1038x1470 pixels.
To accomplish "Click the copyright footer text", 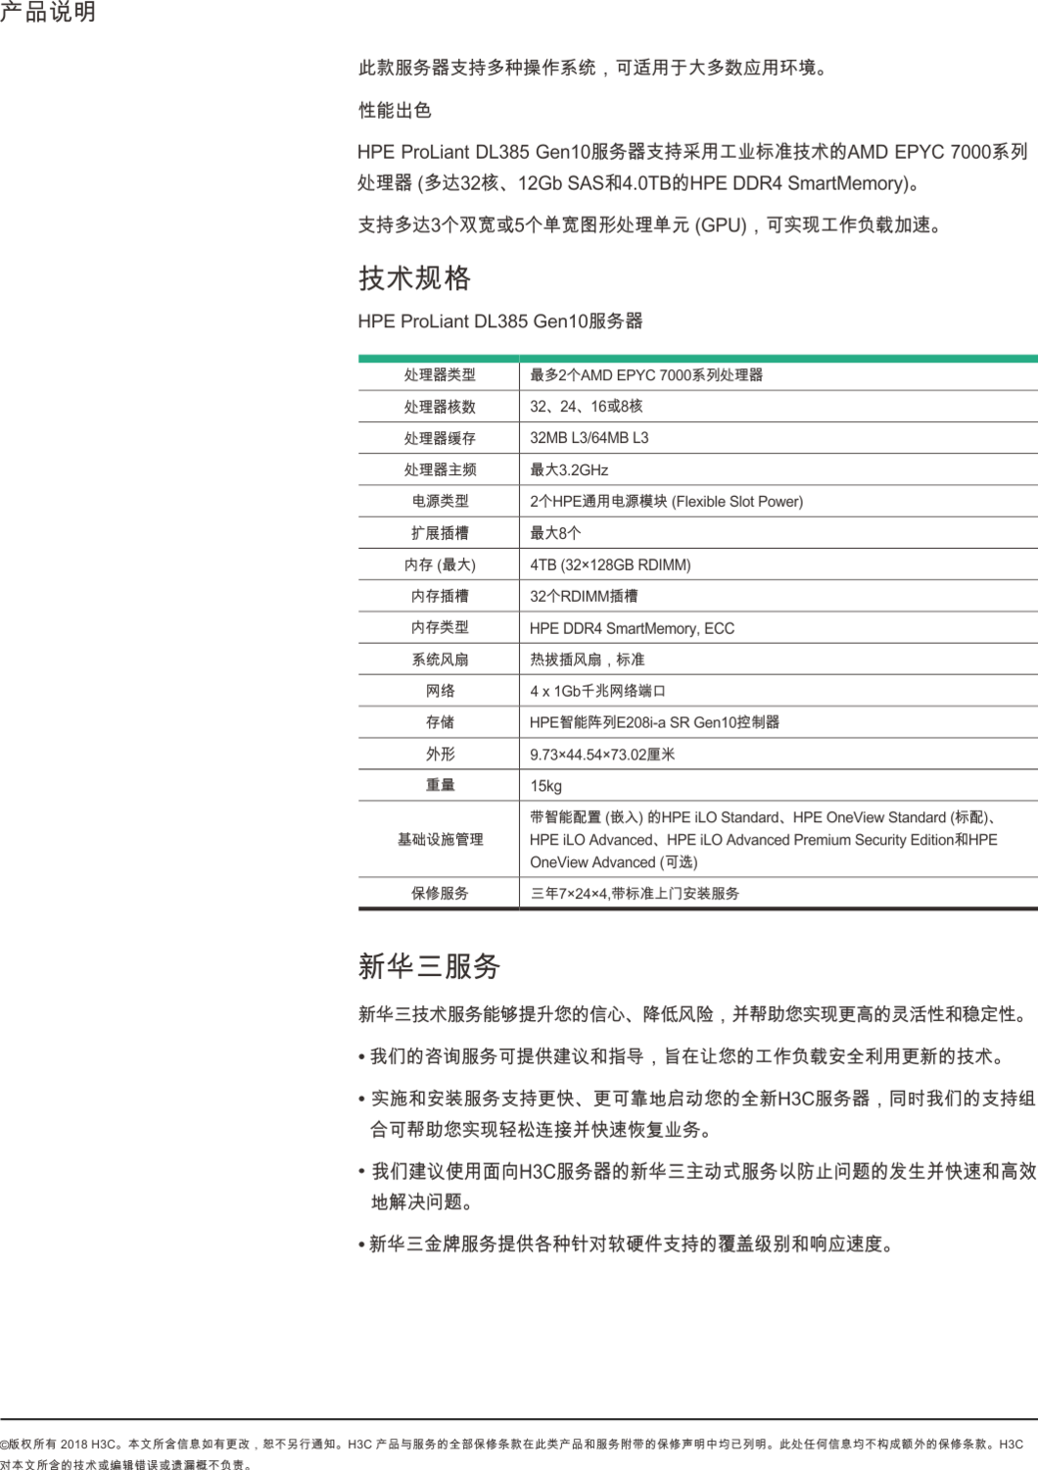I will 519,1439.
